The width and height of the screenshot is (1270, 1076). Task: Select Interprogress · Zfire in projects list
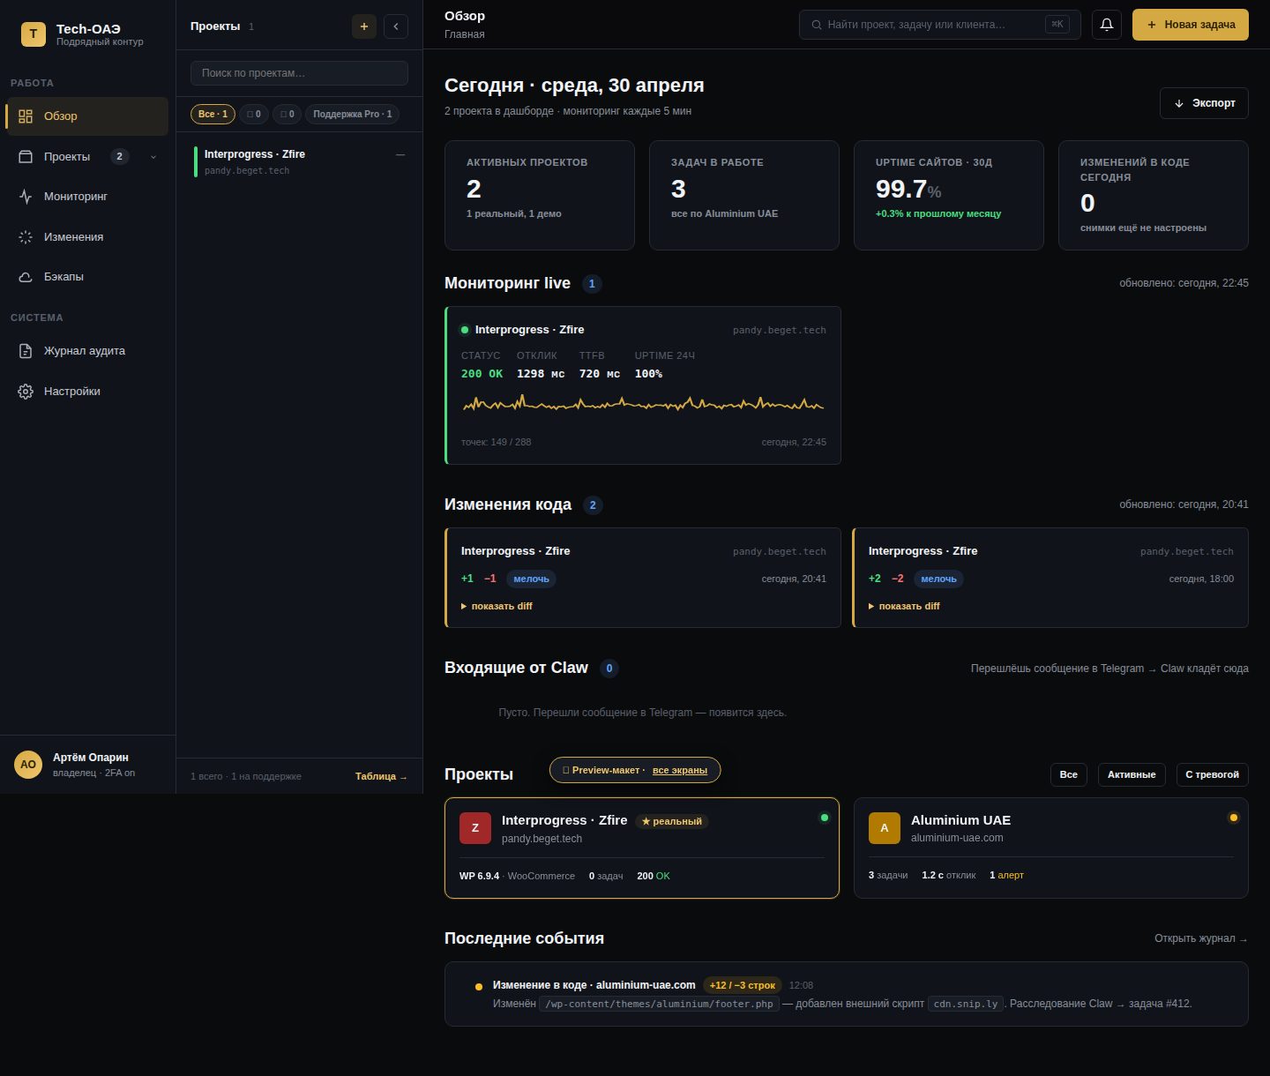pyautogui.click(x=300, y=162)
